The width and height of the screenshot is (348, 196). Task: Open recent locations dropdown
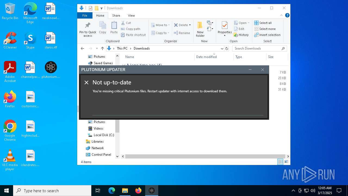click(x=97, y=48)
